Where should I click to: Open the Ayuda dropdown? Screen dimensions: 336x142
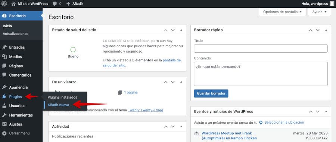pos(319,12)
